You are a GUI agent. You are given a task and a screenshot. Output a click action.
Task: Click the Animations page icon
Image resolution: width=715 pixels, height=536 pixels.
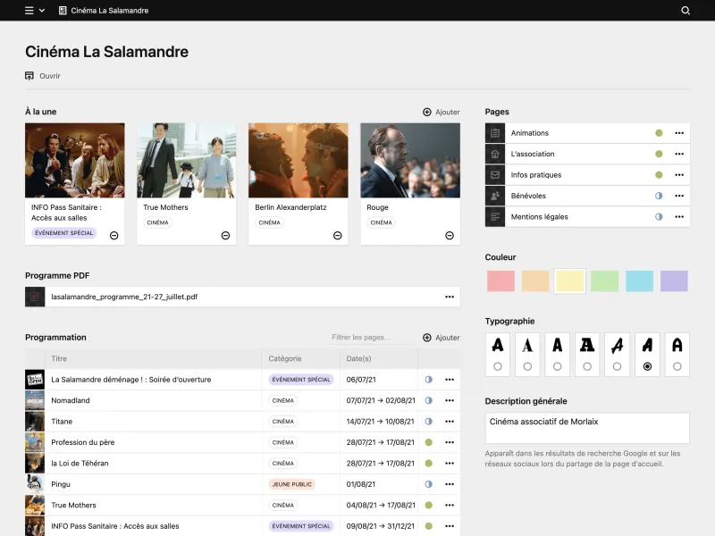point(494,132)
